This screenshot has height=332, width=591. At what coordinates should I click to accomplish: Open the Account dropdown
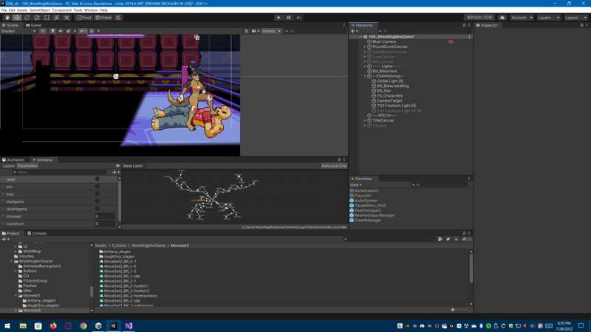pyautogui.click(x=522, y=18)
